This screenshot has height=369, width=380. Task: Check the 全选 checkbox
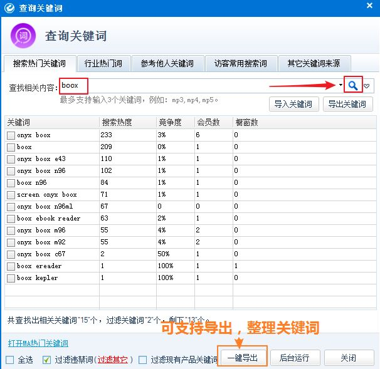[9, 360]
